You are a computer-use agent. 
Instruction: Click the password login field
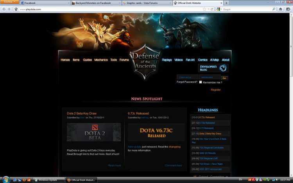point(210,77)
